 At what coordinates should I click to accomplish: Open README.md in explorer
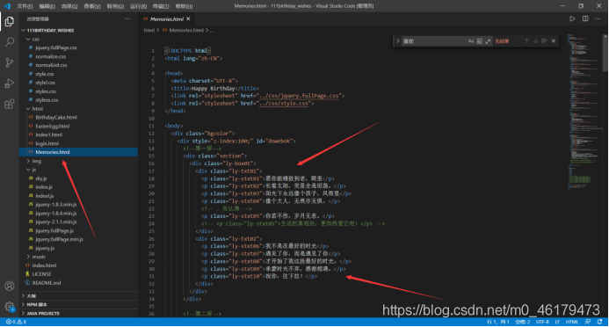(47, 283)
